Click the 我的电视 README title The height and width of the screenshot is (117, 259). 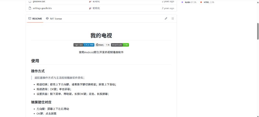point(101,36)
